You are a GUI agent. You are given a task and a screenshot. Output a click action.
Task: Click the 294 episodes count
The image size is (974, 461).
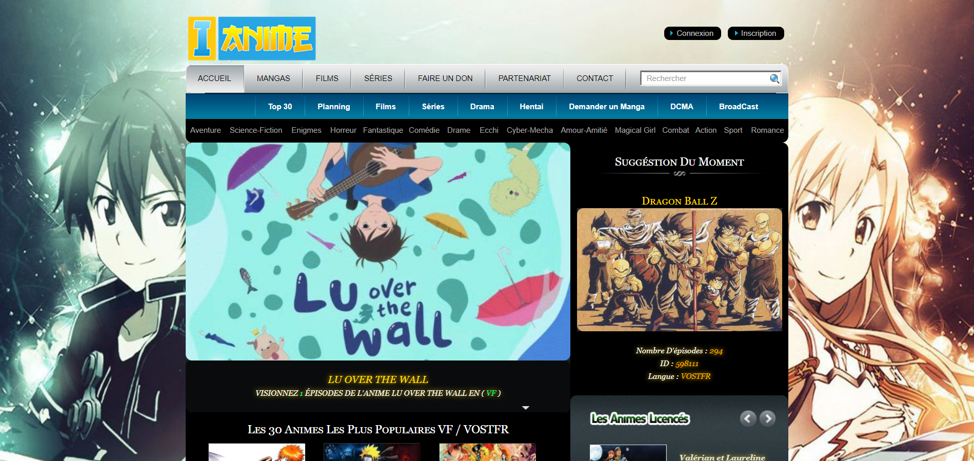716,351
